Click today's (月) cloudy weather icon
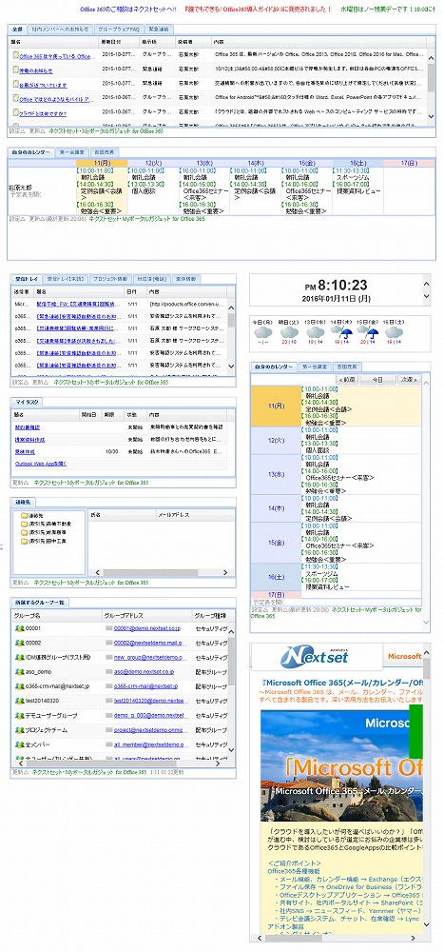 pos(262,332)
